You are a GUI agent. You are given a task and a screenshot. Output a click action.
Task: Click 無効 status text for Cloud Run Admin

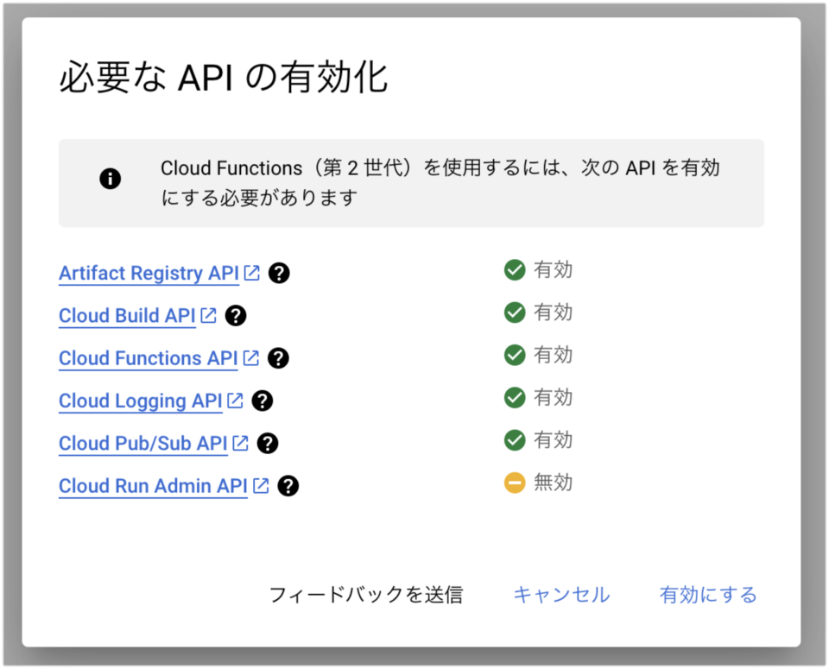553,483
